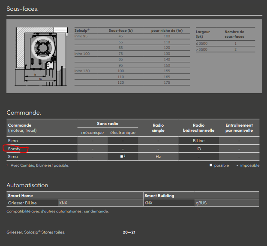The width and height of the screenshot is (267, 246).
Task: Click the BiLine cell in the Elero row
Action: [x=198, y=141]
